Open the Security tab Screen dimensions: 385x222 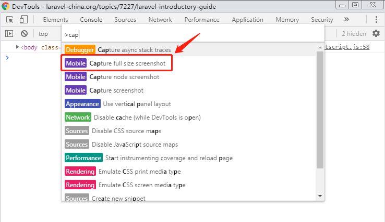pyautogui.click(x=322, y=20)
